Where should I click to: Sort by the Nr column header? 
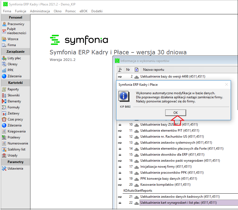pyautogui.click(x=128, y=70)
